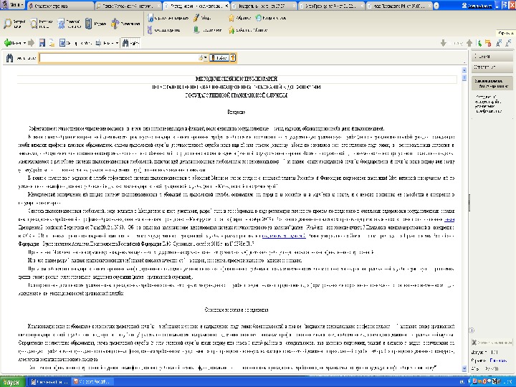Click Find previous orange up arrow
The image size is (516, 387).
tap(233, 58)
